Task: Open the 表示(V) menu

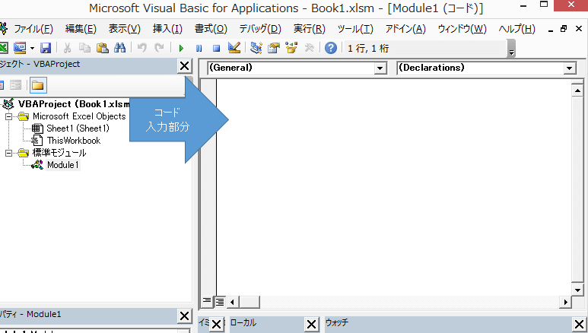Action: [x=125, y=29]
